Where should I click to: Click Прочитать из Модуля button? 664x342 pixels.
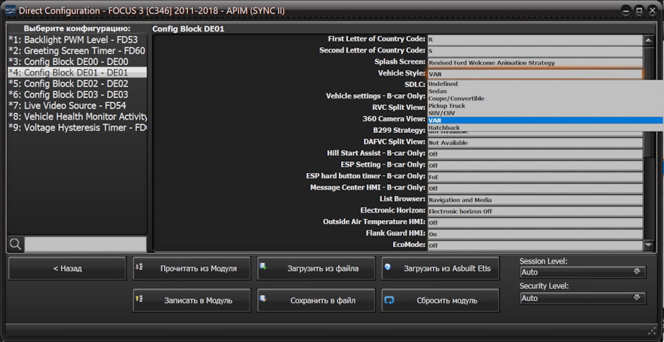[x=192, y=268]
